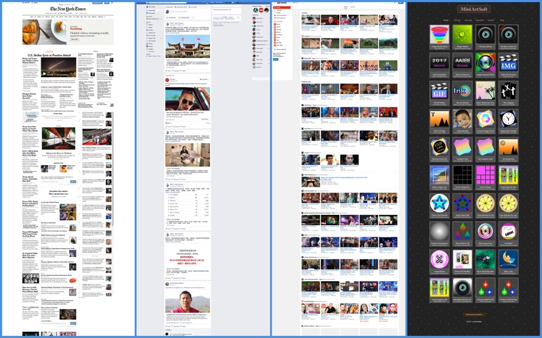Select the blue star Video Color Blender icon
542x338 pixels.
pyautogui.click(x=440, y=204)
